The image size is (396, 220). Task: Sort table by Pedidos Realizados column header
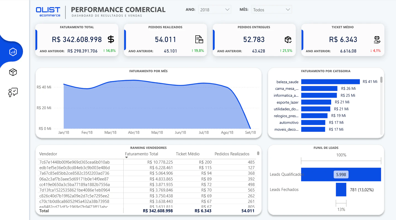pyautogui.click(x=232, y=154)
